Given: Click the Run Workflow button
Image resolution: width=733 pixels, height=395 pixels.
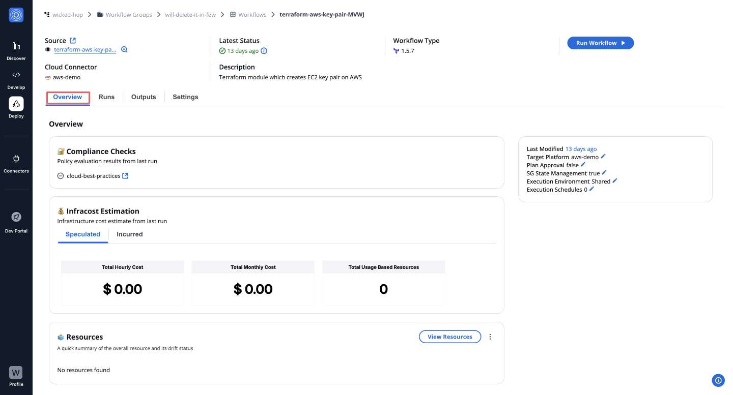Looking at the screenshot, I should point(600,43).
